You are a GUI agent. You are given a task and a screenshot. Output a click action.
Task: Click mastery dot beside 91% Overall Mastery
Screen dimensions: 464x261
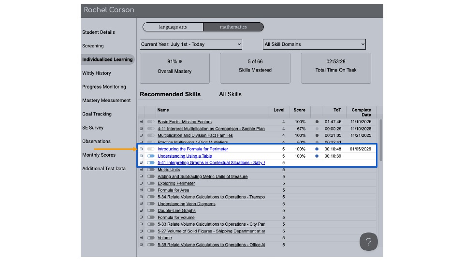click(x=180, y=61)
